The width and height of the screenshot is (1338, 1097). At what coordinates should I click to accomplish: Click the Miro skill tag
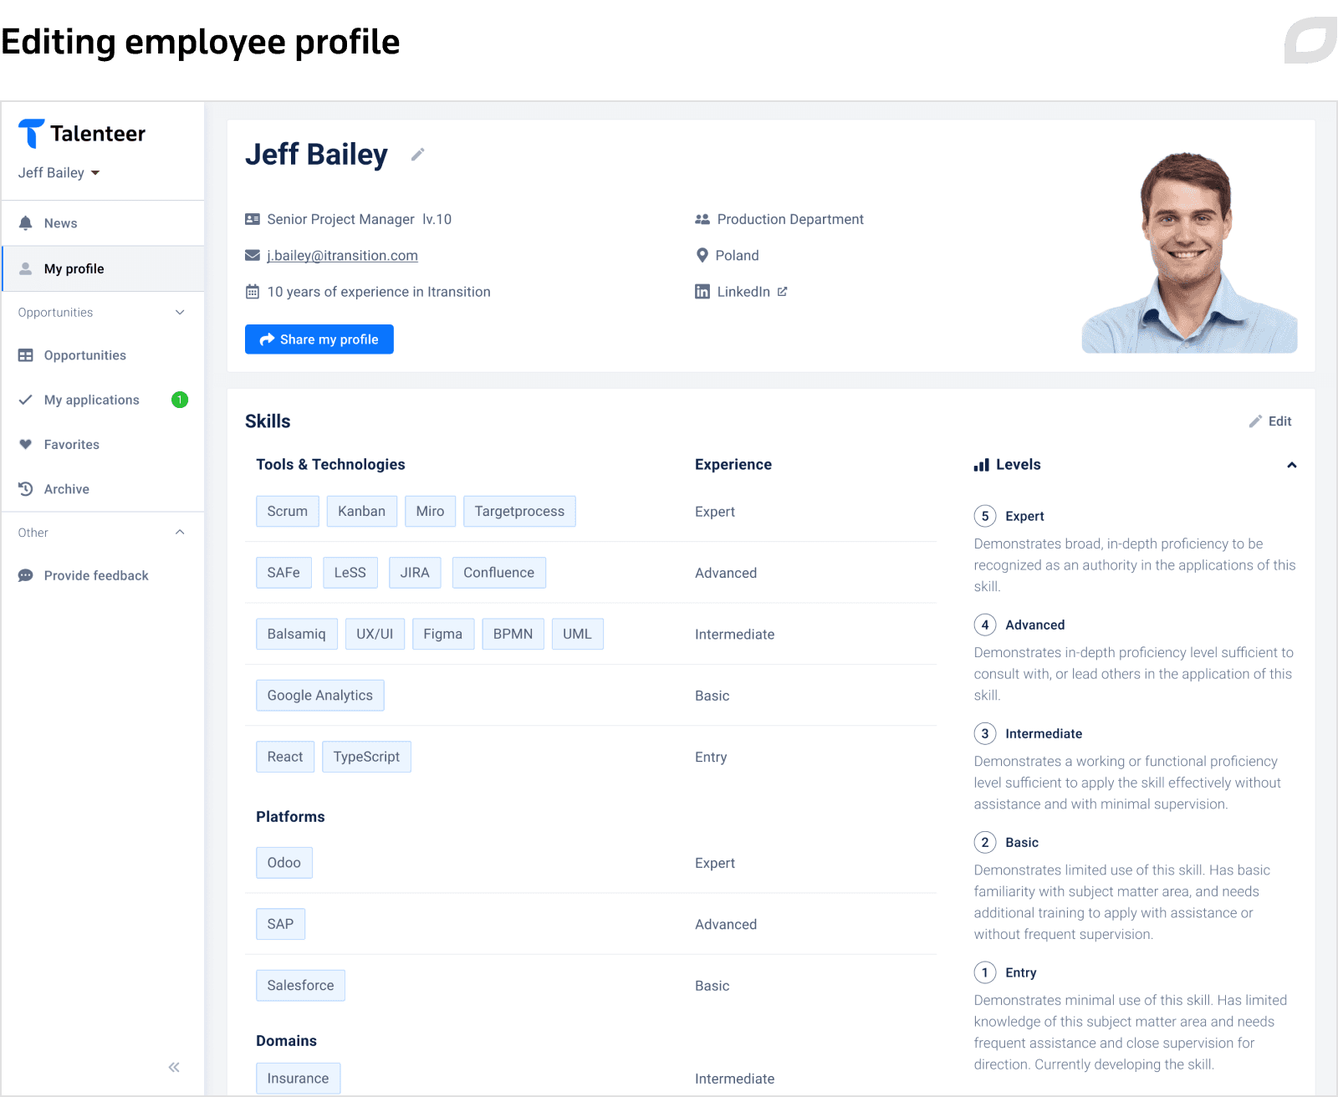pos(431,512)
